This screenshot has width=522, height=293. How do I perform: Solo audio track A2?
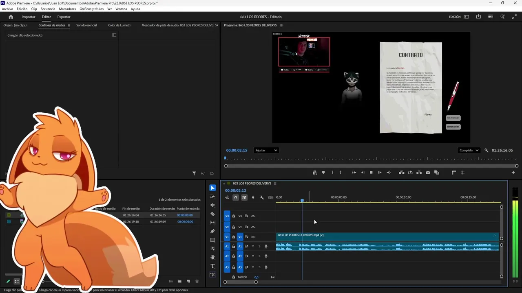259,256
